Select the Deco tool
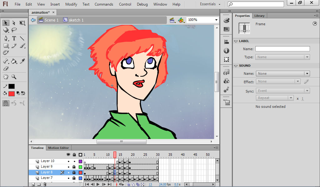This screenshot has width=320, height=187. point(6,52)
